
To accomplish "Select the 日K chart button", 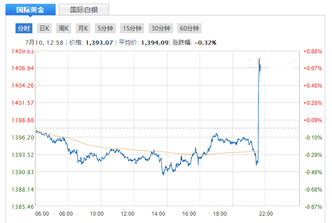I will pos(44,28).
